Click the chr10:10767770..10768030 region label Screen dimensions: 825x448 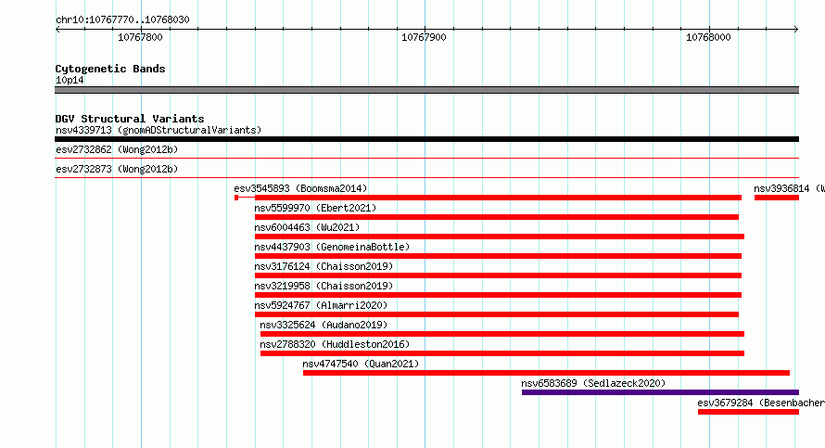tap(122, 19)
